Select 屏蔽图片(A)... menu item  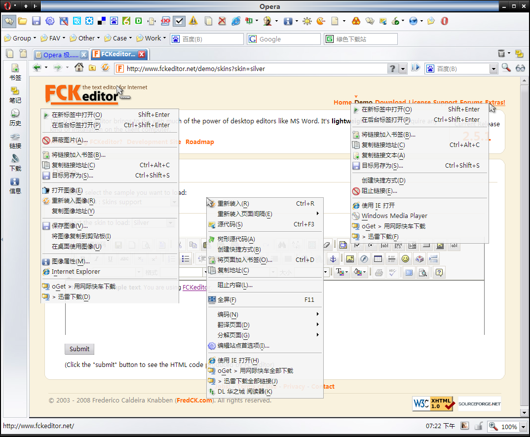[110, 140]
